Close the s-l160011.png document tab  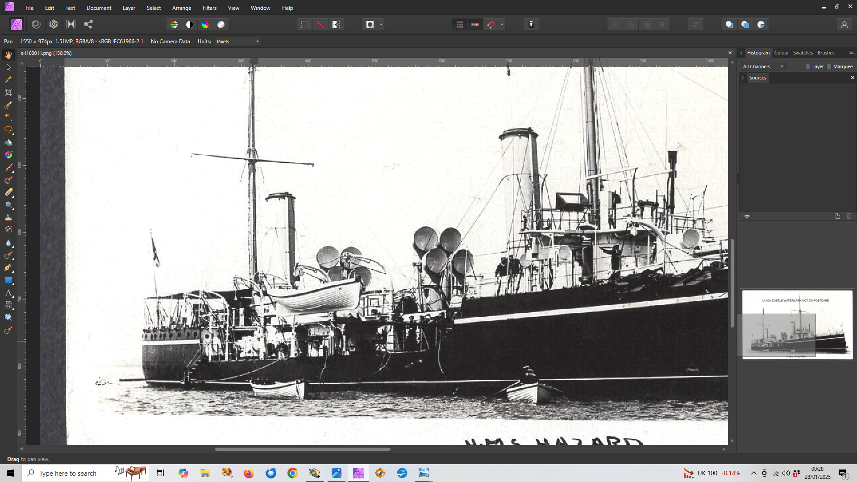pyautogui.click(x=730, y=53)
